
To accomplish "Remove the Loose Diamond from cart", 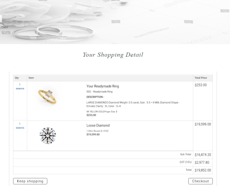I will pos(20,128).
